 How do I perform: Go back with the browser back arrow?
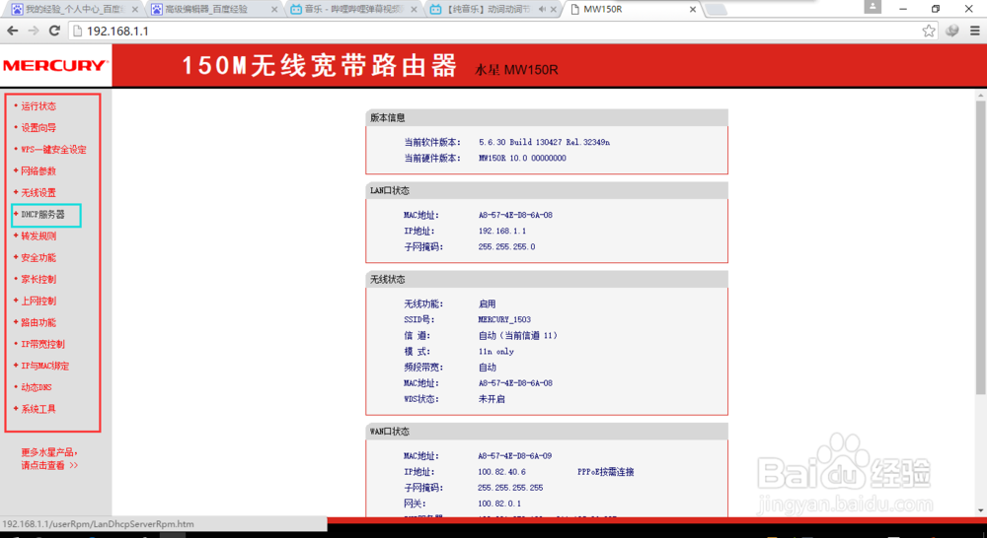pyautogui.click(x=13, y=31)
